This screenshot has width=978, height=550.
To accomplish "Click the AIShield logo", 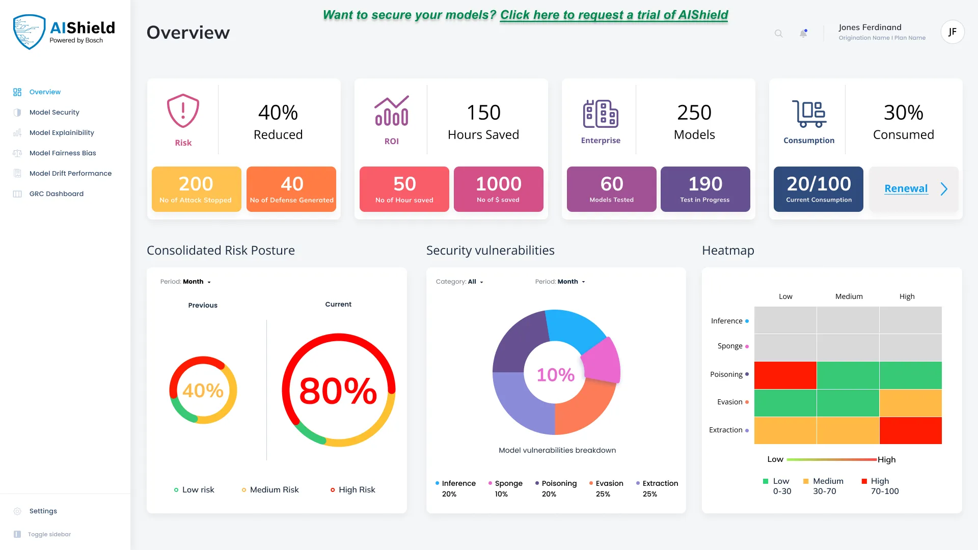I will tap(64, 32).
